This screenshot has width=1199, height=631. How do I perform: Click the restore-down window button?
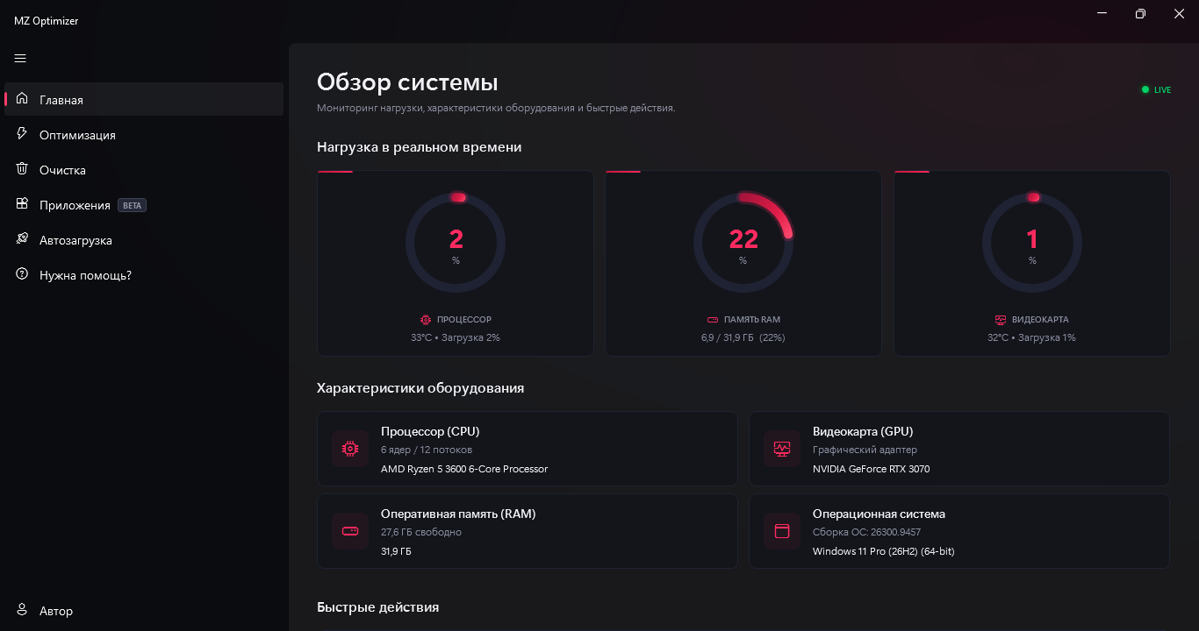pyautogui.click(x=1140, y=14)
